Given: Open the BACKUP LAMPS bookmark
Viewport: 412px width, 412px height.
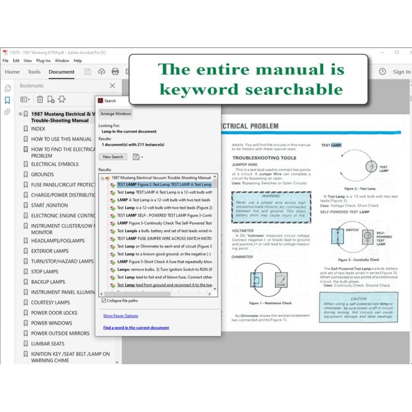Looking at the screenshot, I should coord(48,282).
